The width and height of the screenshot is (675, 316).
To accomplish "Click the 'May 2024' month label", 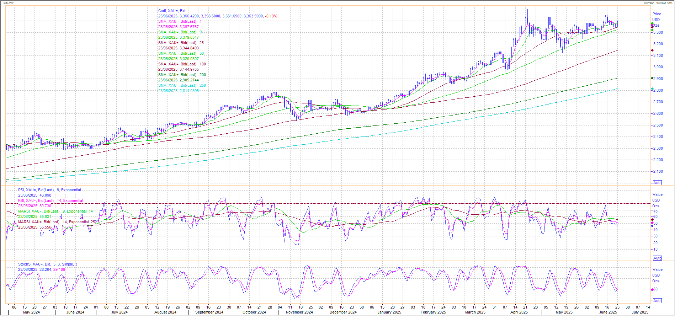I will 31,312.
